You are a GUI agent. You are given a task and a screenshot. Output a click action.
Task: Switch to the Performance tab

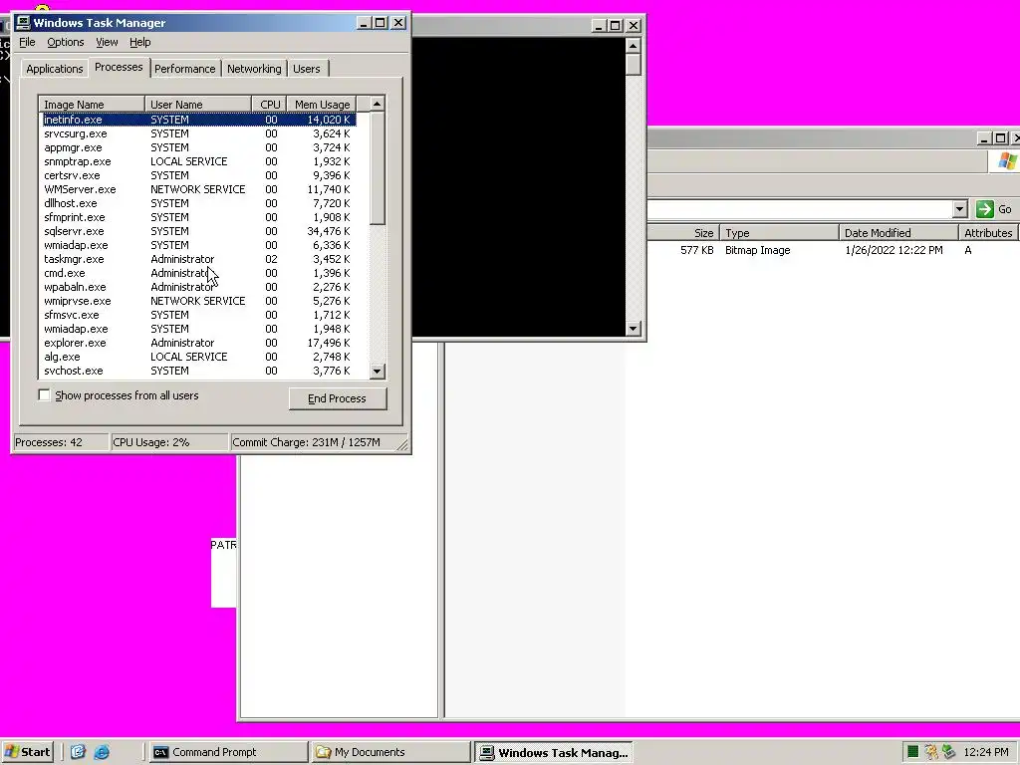coord(184,69)
